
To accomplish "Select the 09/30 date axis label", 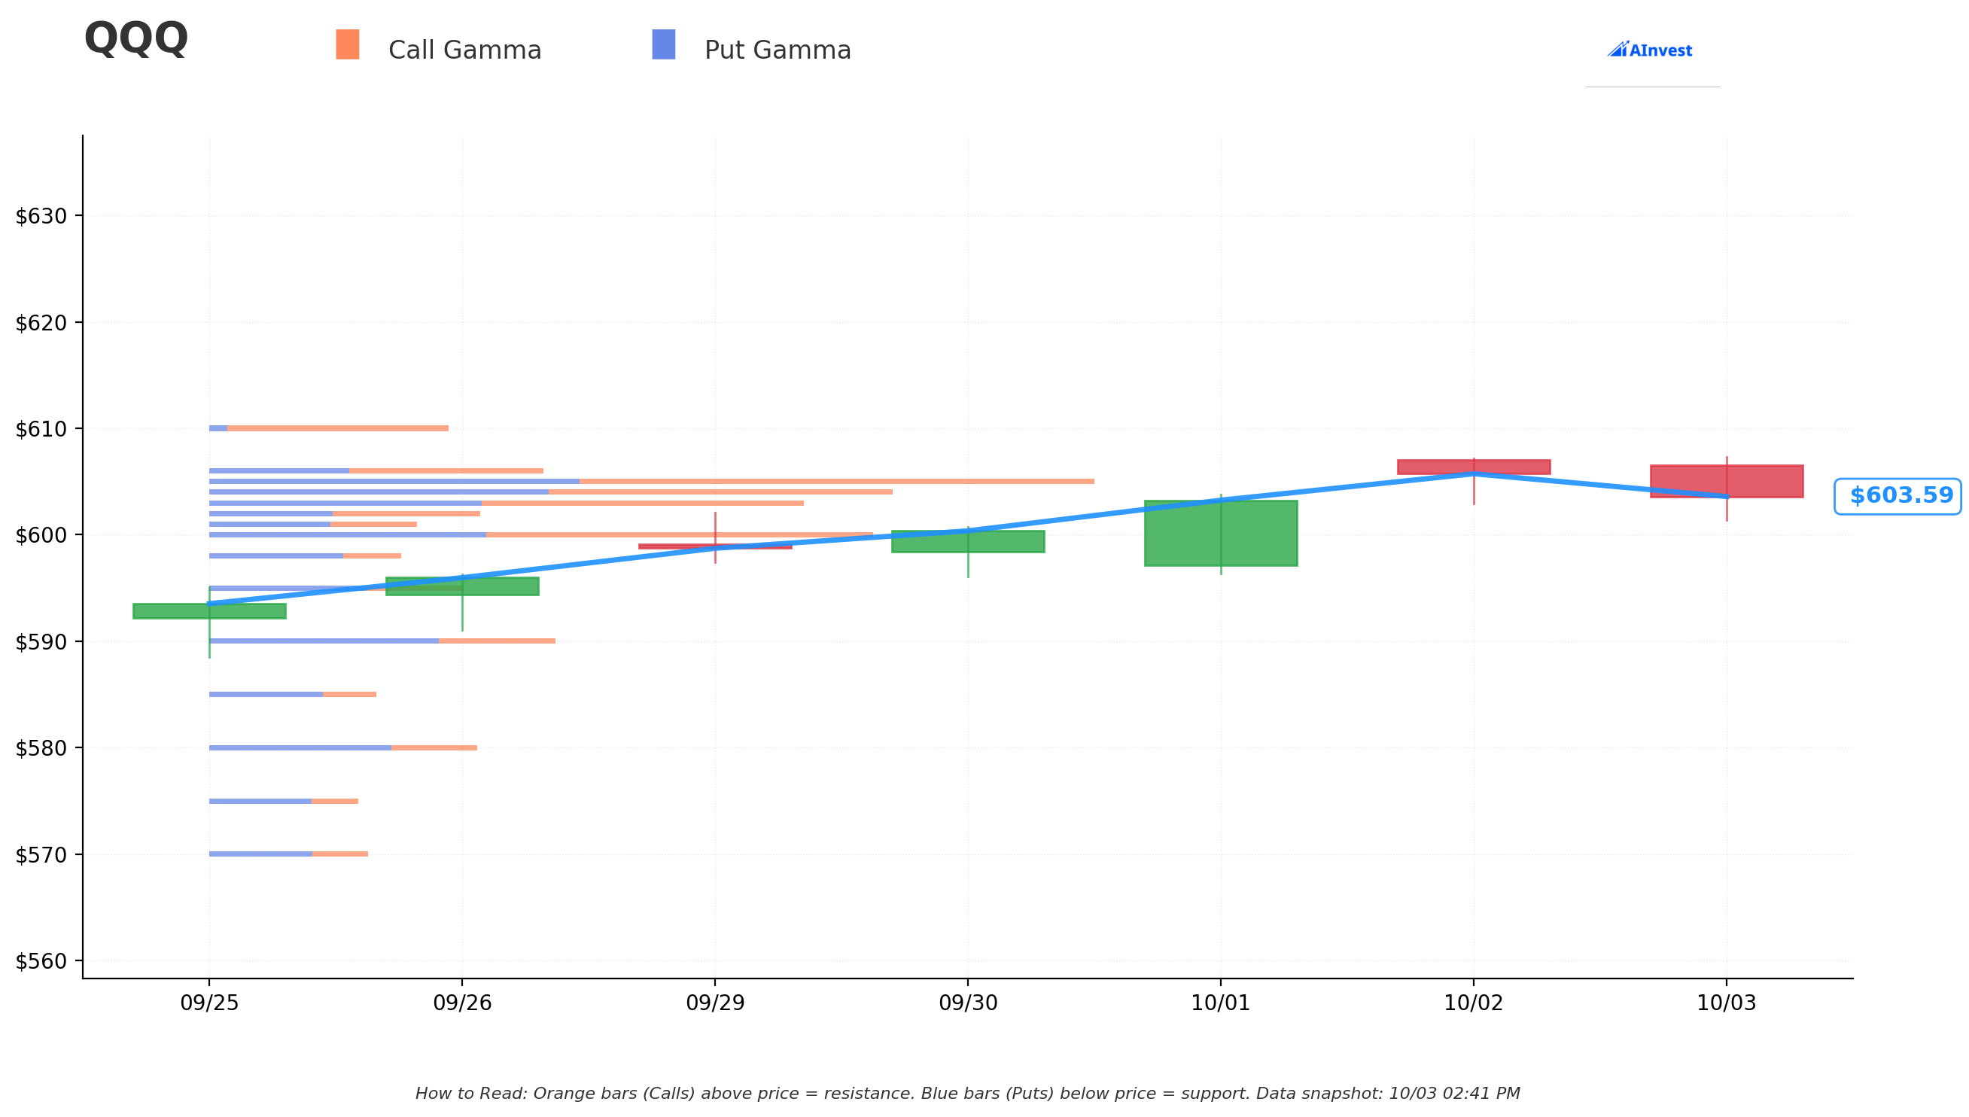I will pos(968,1003).
